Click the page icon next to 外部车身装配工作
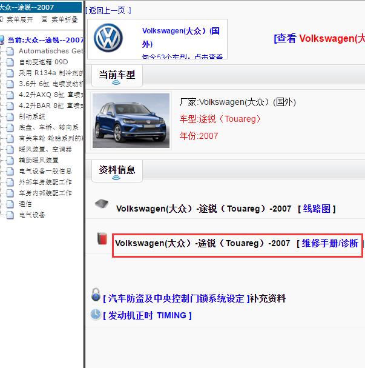Screen dimensions: 365x368 [x=10, y=182]
